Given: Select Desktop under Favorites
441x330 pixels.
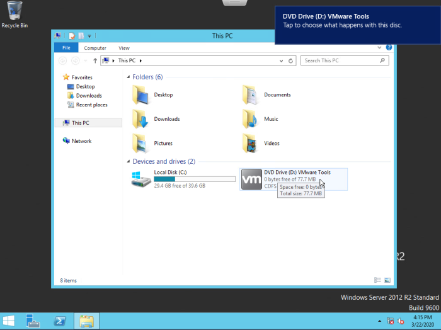Looking at the screenshot, I should pyautogui.click(x=85, y=86).
